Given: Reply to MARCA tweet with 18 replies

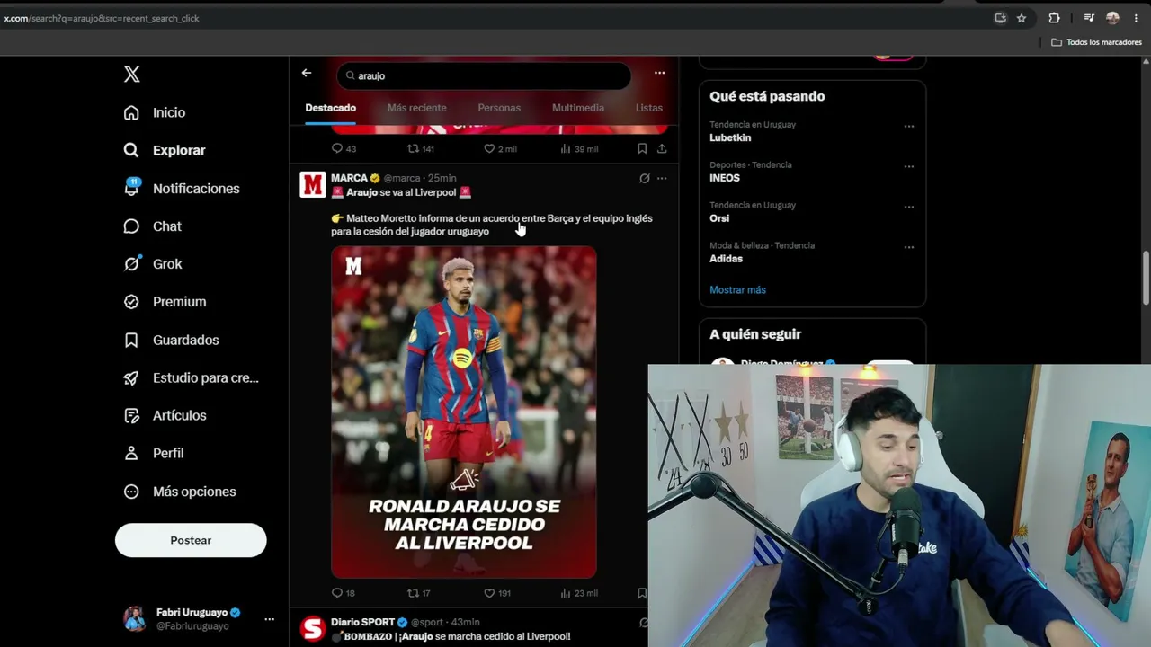Looking at the screenshot, I should tap(344, 593).
